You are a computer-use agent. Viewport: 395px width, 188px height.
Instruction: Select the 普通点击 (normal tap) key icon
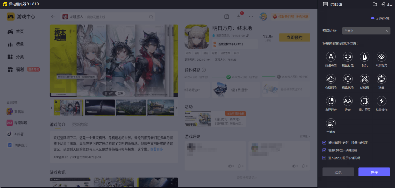[x=331, y=57]
